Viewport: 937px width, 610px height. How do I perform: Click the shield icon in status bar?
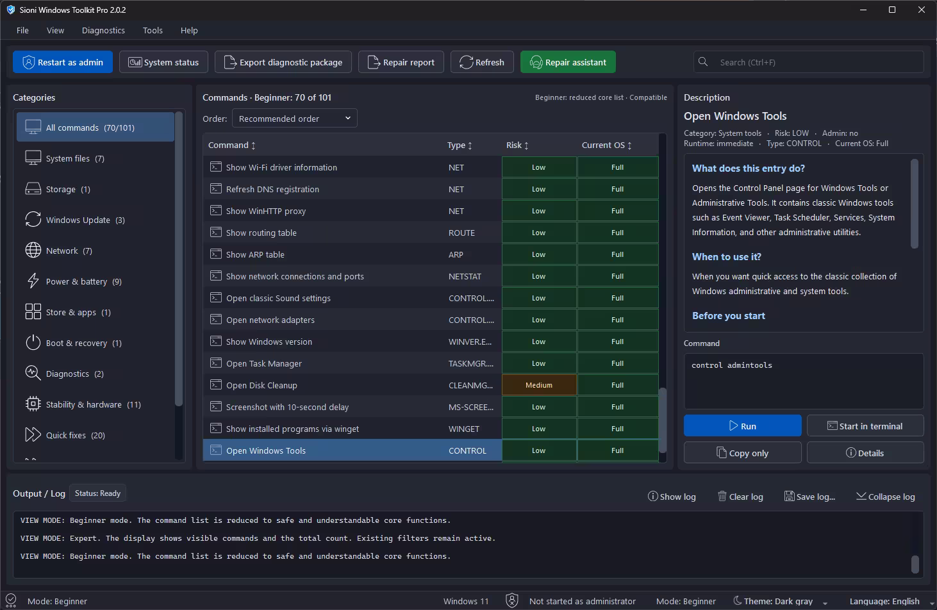(512, 601)
